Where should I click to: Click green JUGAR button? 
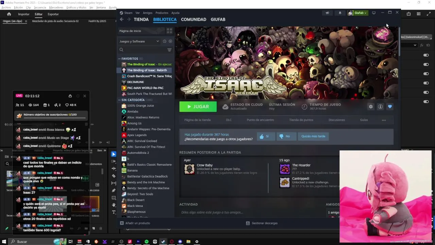coord(198,107)
